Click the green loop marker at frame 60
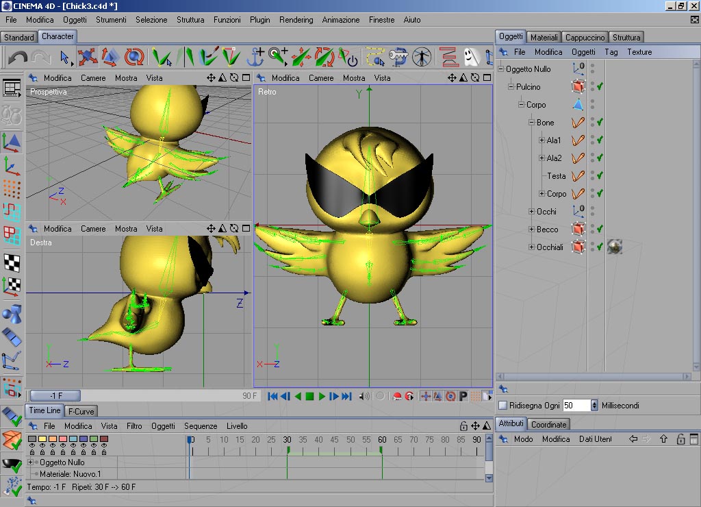This screenshot has width=701, height=507. point(381,449)
